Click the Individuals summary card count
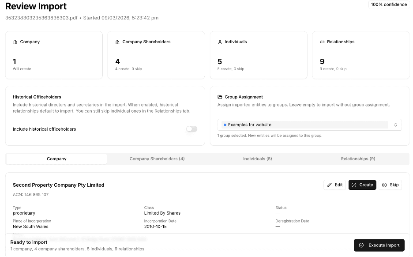 point(220,62)
